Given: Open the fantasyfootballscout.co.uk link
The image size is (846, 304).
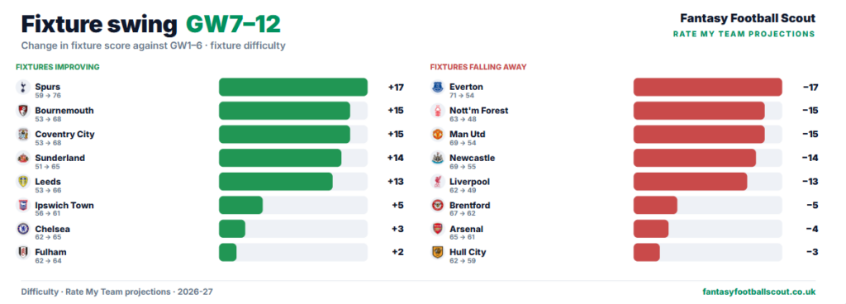Looking at the screenshot, I should 759,292.
